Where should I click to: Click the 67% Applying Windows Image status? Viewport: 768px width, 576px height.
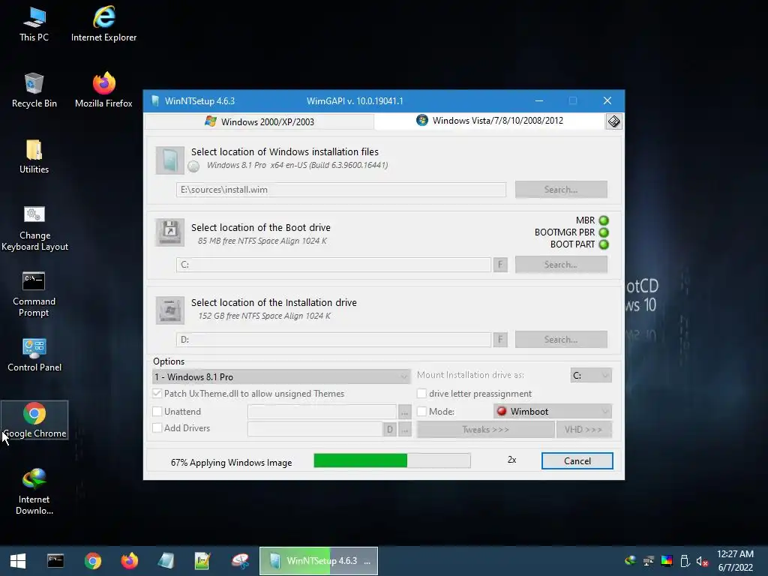pyautogui.click(x=231, y=462)
